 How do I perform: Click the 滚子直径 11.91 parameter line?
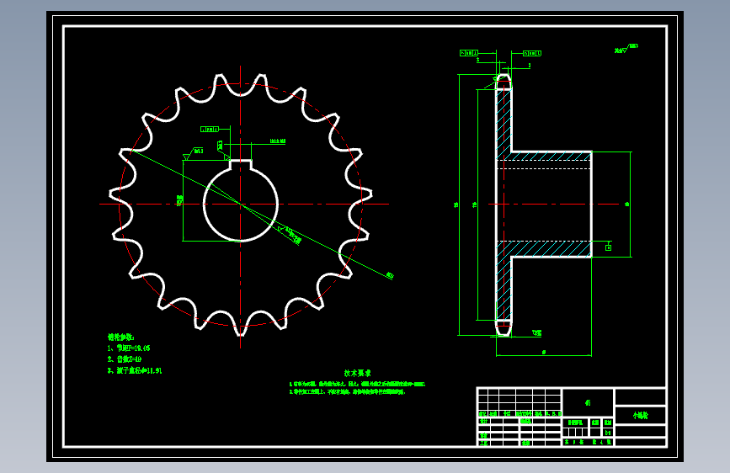tap(135, 370)
